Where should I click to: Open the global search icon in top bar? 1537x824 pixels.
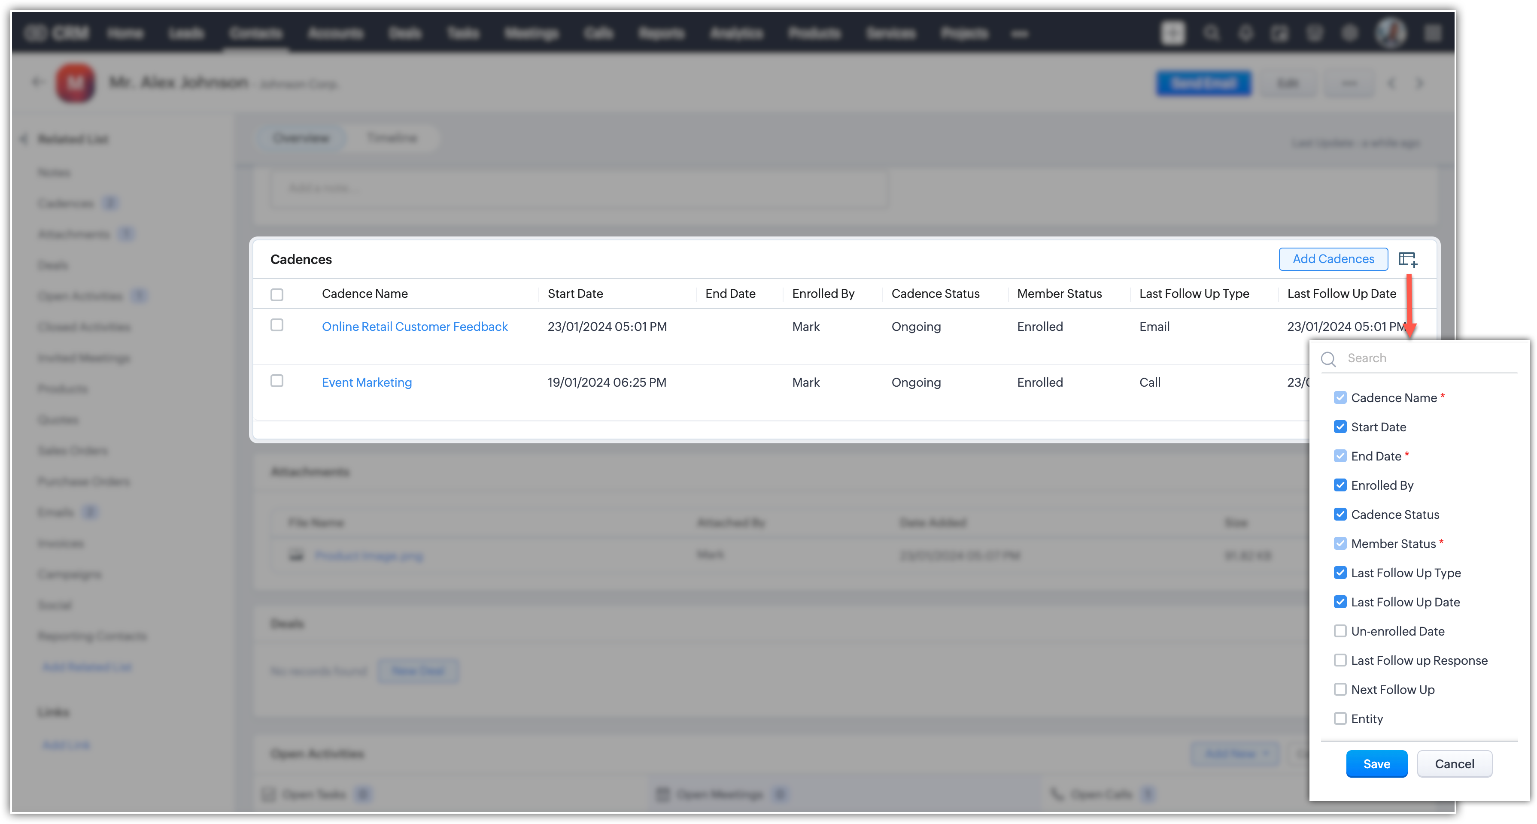click(x=1211, y=33)
